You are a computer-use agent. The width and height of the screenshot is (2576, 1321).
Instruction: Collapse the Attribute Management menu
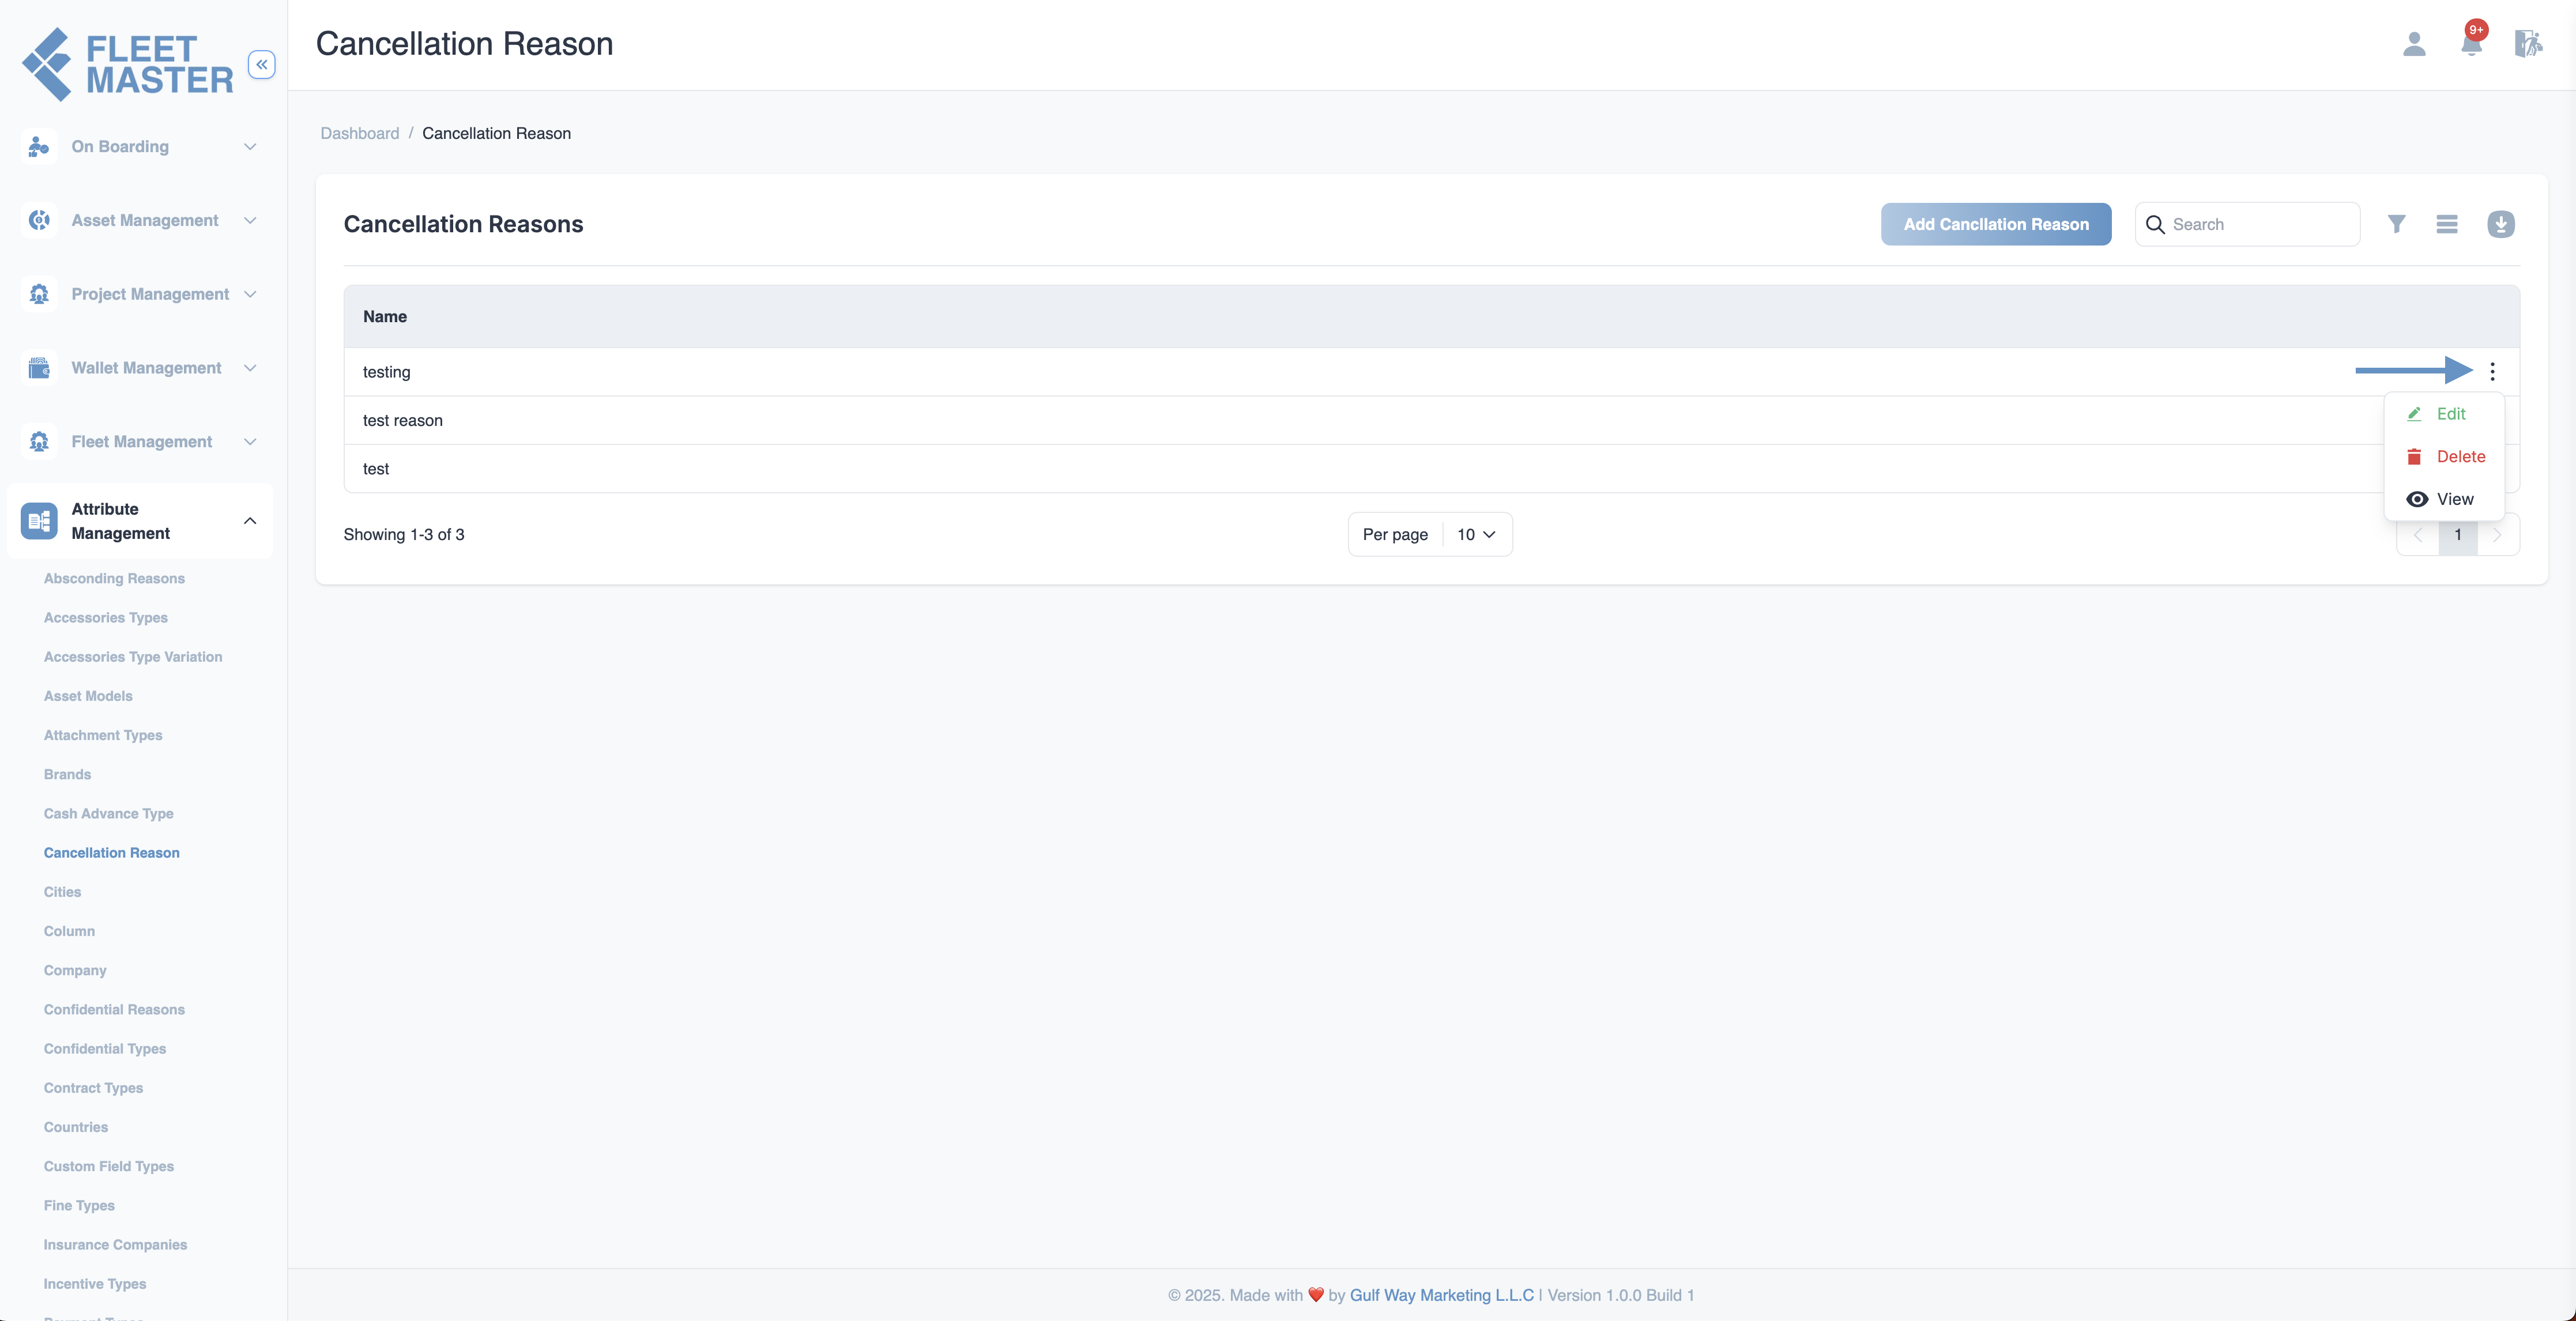pyautogui.click(x=250, y=521)
